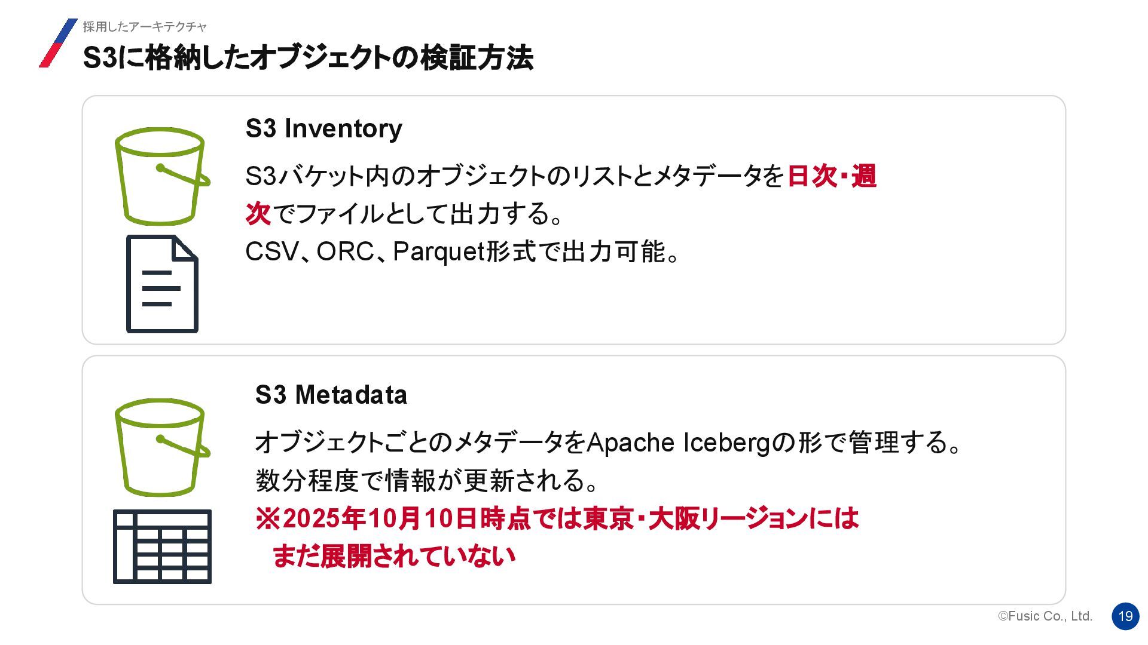The image size is (1148, 645).
Task: Click the S3 bucket icon beside S3 Metadata
Action: coord(161,447)
